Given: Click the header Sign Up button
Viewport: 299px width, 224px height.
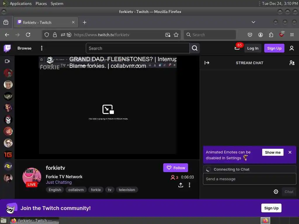Looking at the screenshot, I should (x=274, y=48).
